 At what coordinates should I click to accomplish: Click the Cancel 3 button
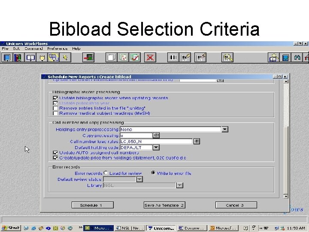tap(236, 205)
